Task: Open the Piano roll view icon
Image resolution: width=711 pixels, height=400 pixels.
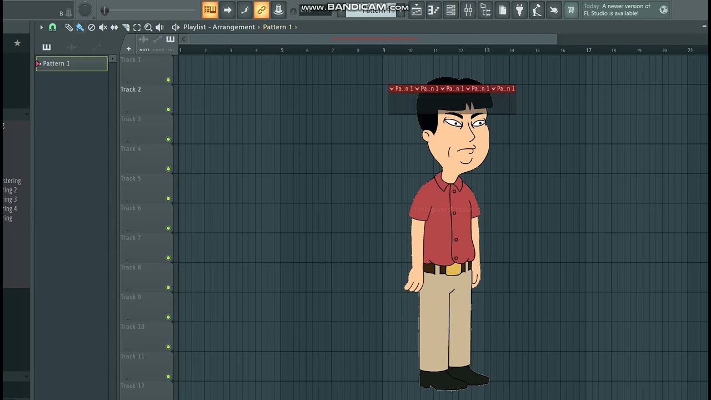Action: pyautogui.click(x=434, y=9)
